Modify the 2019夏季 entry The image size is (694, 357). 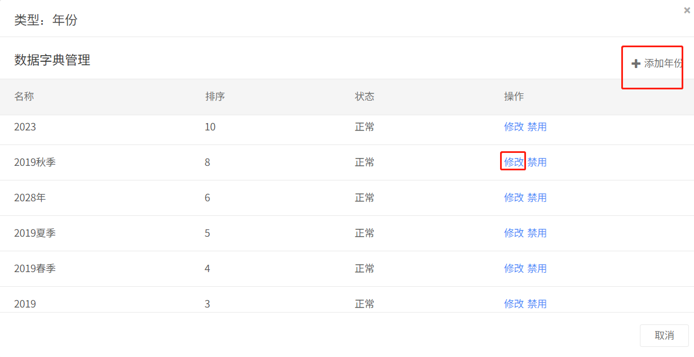click(x=514, y=233)
